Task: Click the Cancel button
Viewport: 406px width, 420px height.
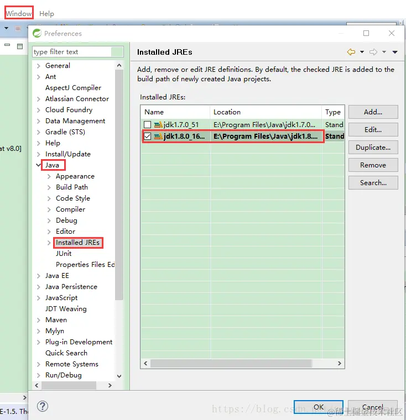Action: coord(372,407)
